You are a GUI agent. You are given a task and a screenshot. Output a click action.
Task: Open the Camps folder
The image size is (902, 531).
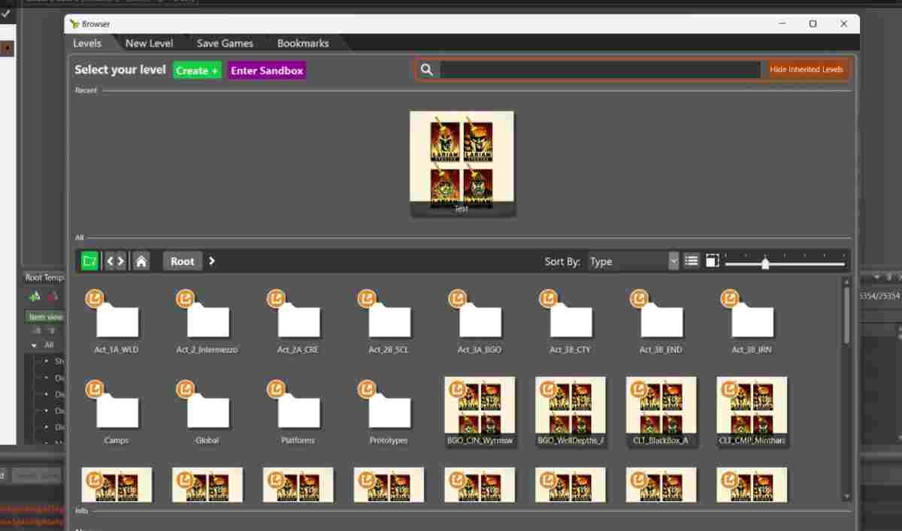(117, 412)
